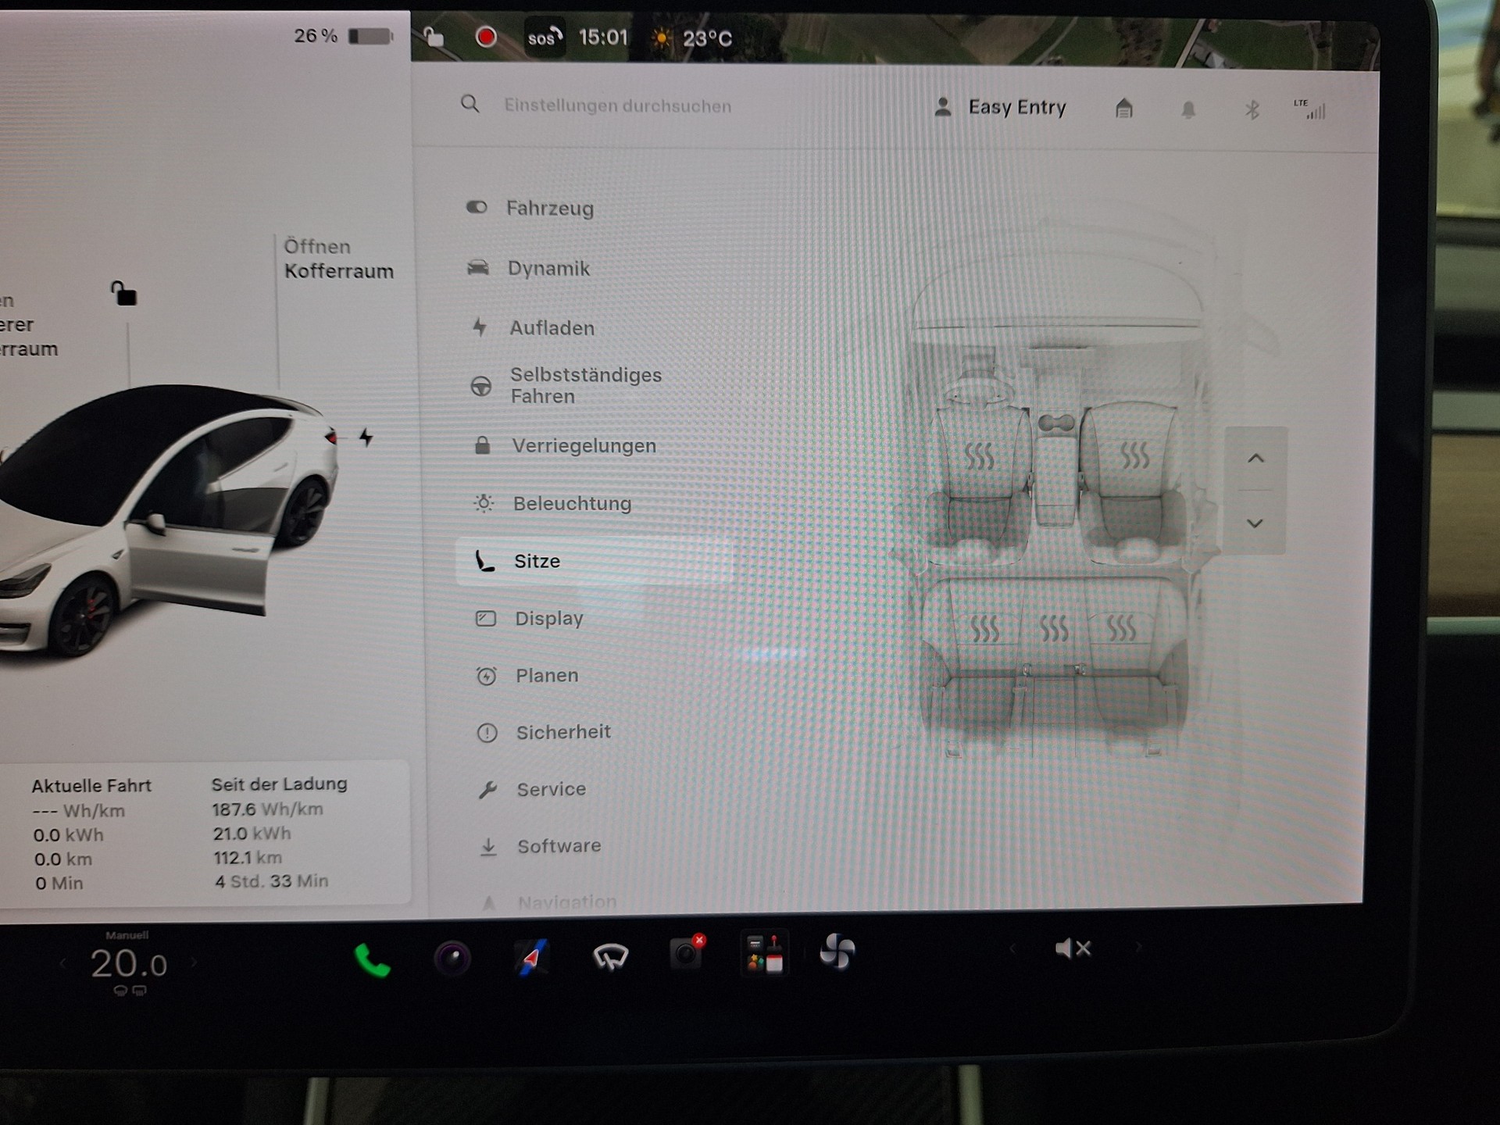Screen dimensions: 1500x1125
Task: Toggle rear left seat heater
Action: click(984, 628)
